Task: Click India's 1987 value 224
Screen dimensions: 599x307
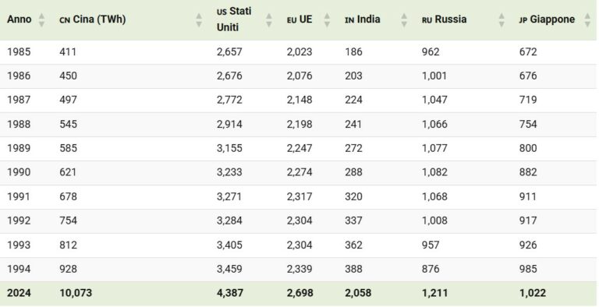Action: click(x=353, y=100)
